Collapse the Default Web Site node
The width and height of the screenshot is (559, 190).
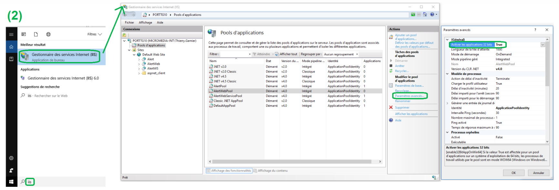pyautogui.click(x=134, y=55)
